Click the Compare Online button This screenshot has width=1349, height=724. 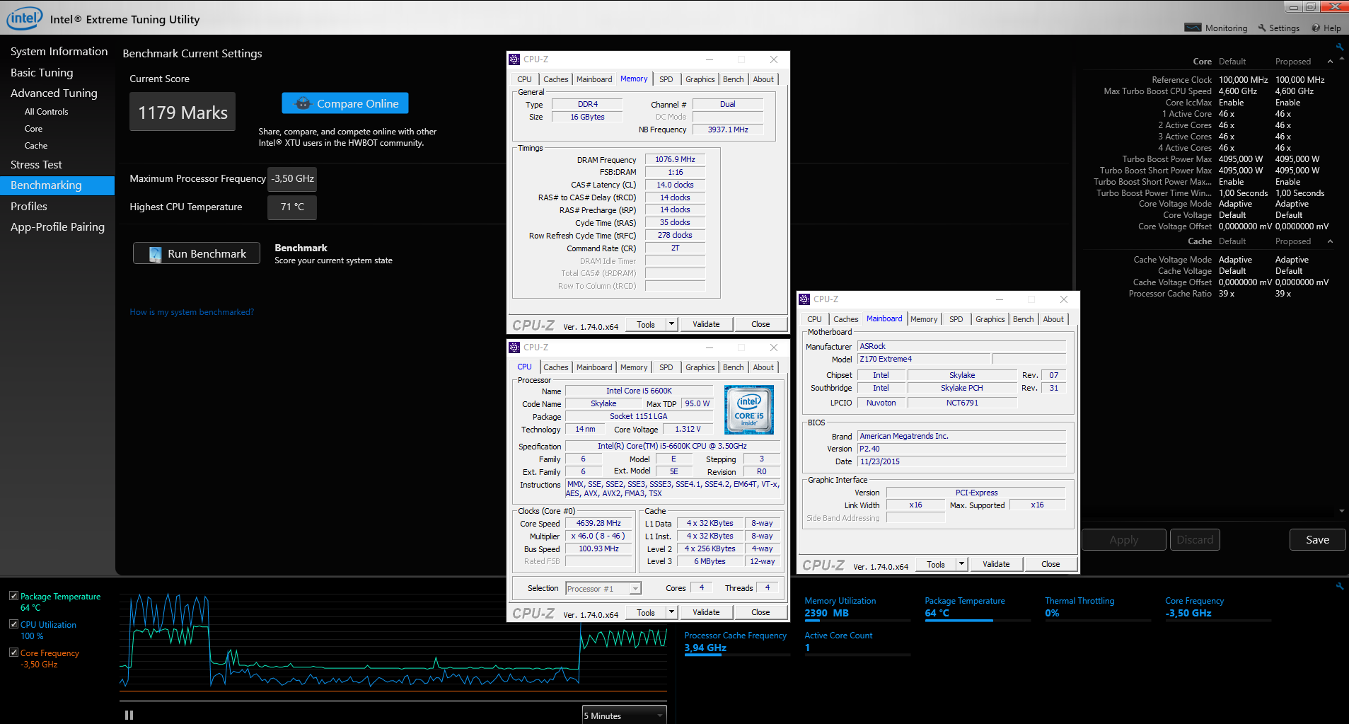[345, 103]
